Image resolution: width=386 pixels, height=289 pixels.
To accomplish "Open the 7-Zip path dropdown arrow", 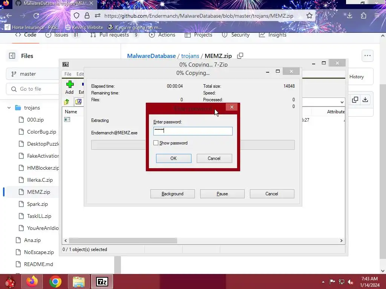I will click(x=342, y=102).
